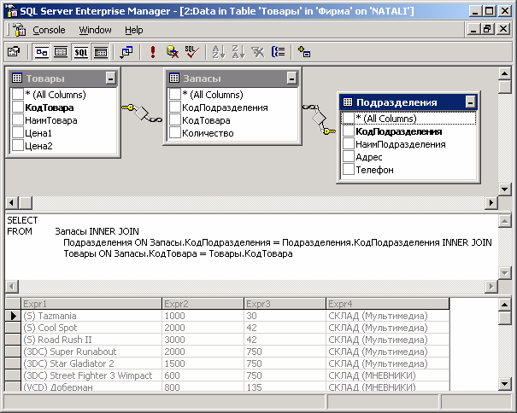Select row header of (S) Cool Spot
The width and height of the screenshot is (517, 413).
(x=13, y=328)
